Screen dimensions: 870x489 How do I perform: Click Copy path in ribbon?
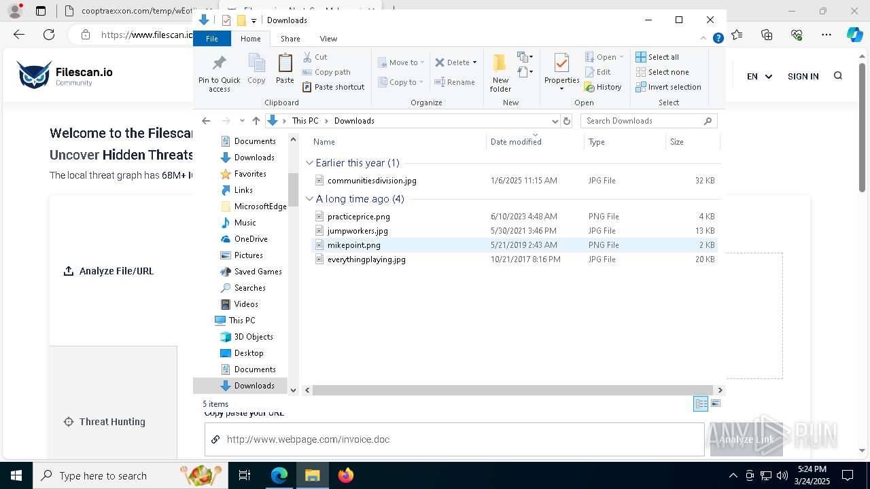click(326, 72)
